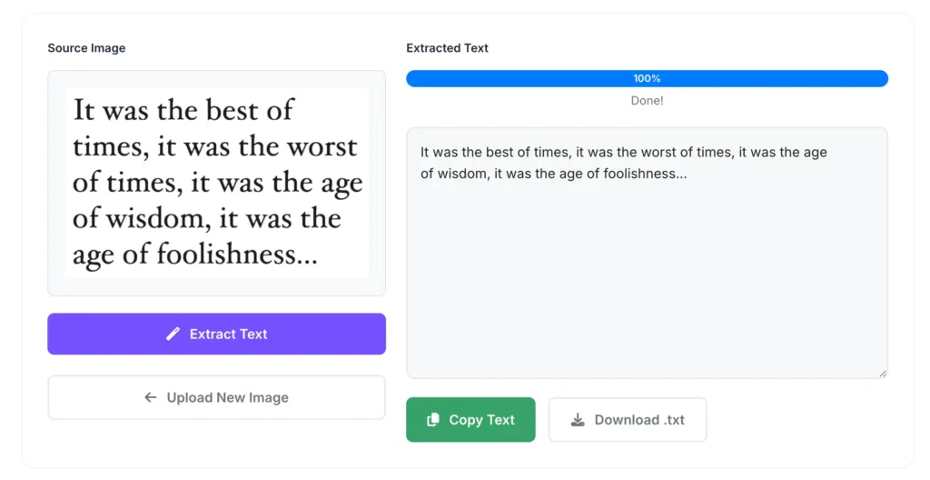The image size is (930, 480).
Task: Select the source image preview
Action: [216, 182]
